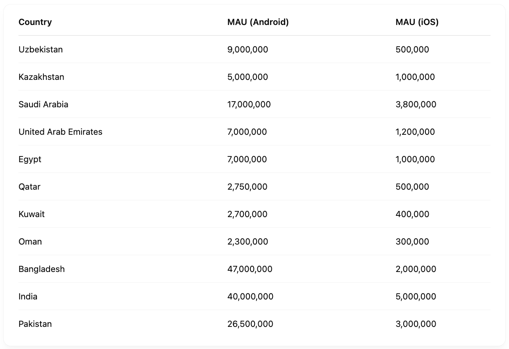Click the MAU (Android) column header

click(x=258, y=22)
